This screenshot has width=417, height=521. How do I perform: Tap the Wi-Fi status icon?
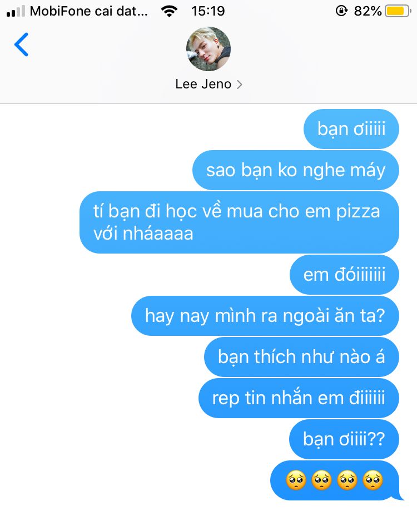(169, 11)
